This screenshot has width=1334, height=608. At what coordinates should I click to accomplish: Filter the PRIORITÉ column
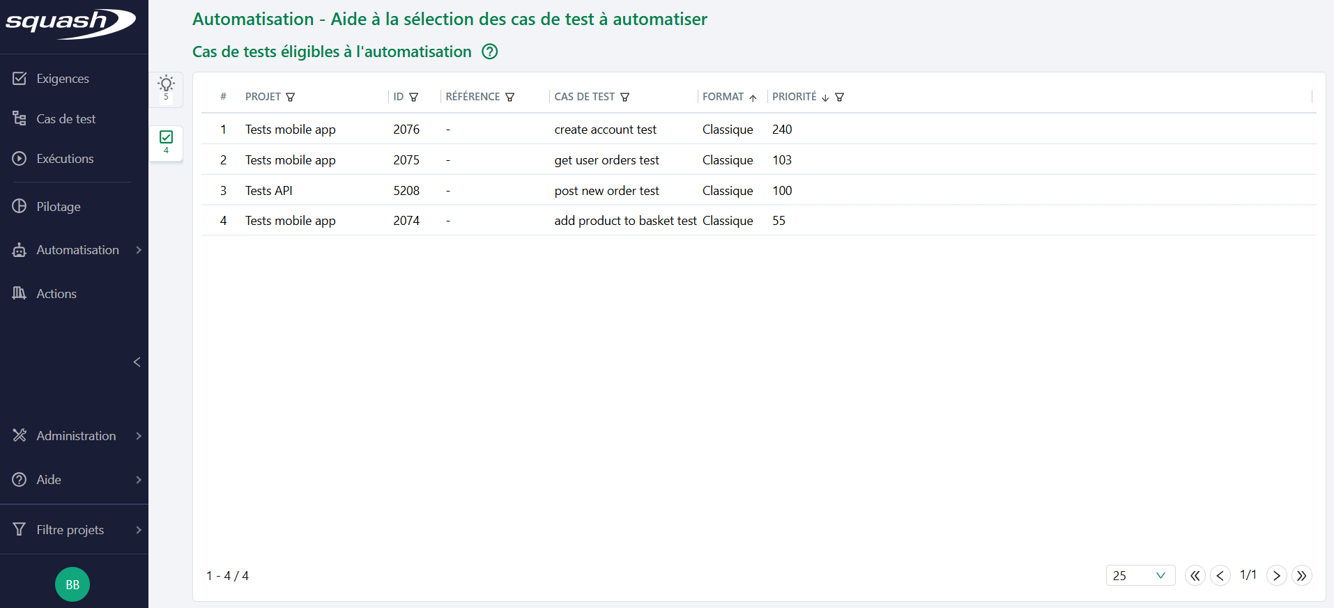point(840,97)
